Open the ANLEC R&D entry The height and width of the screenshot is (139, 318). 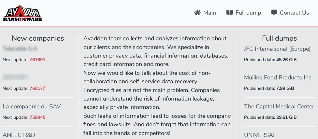tap(19, 135)
